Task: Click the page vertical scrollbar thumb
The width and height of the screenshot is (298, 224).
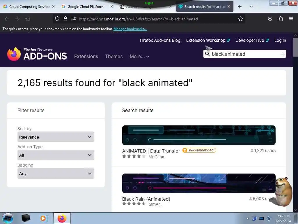Action: tap(295, 47)
